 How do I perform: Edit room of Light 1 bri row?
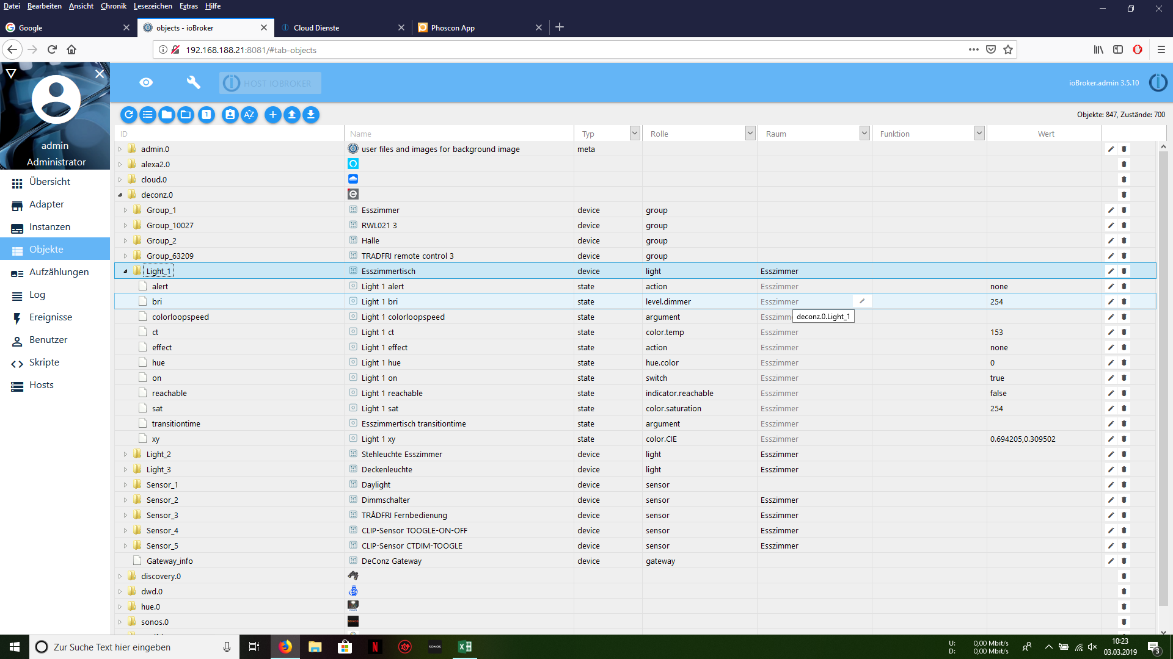tap(862, 301)
